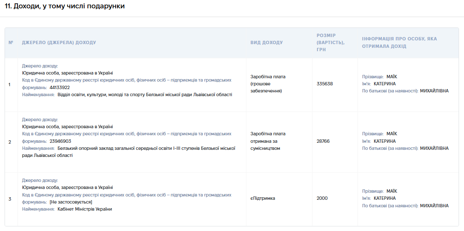
Task: Click the "ІНФОРМАЦІЯ ПРО ОСОБУ, ЯКА ОТРИМАЛА ДОХІД" header
Action: (x=399, y=42)
